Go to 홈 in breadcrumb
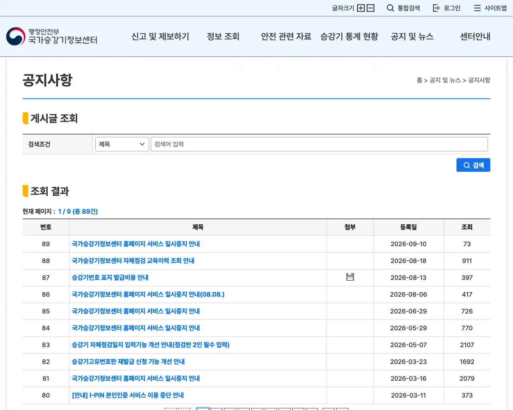Screen dimensions: 513x410 pyautogui.click(x=419, y=80)
